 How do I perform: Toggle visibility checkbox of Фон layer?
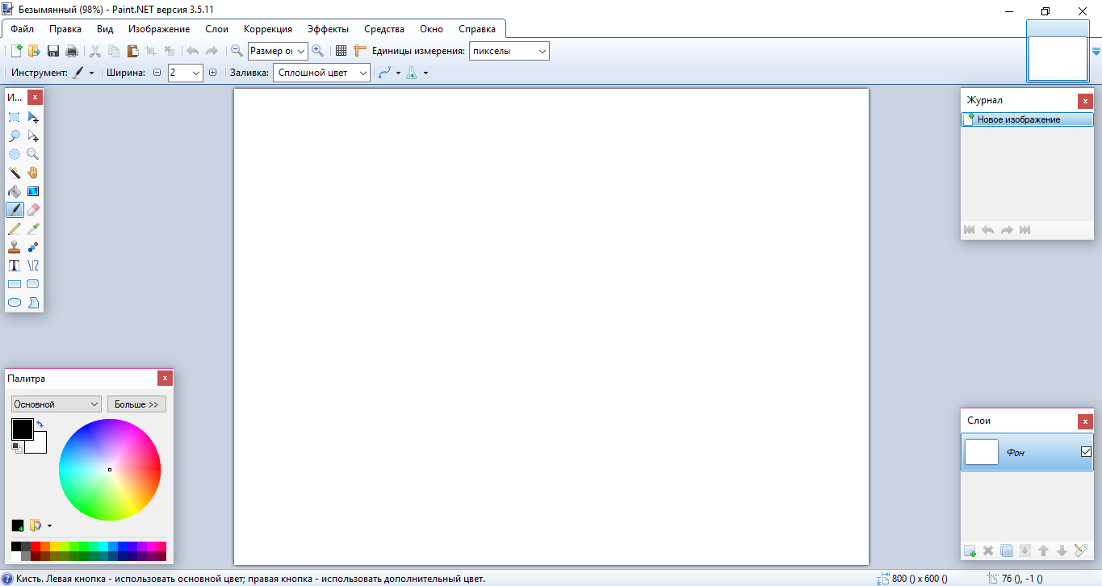click(x=1086, y=452)
